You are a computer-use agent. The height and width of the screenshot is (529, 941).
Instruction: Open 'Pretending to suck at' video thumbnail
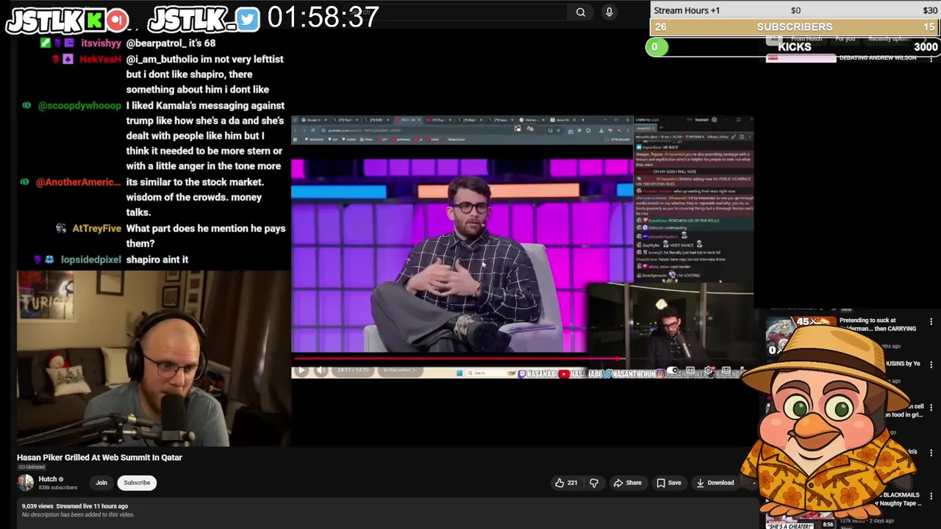coord(801,336)
